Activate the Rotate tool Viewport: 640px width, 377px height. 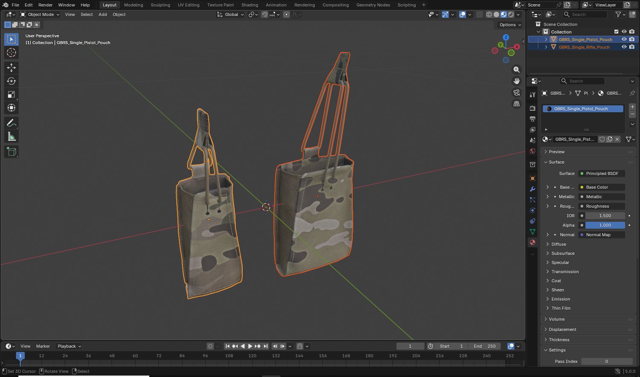click(x=12, y=81)
